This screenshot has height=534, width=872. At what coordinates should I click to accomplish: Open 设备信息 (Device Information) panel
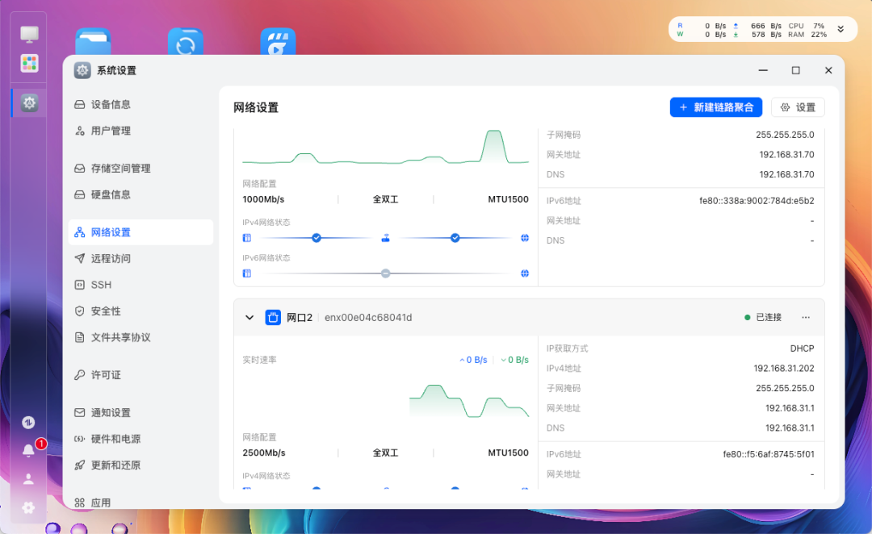[121, 104]
